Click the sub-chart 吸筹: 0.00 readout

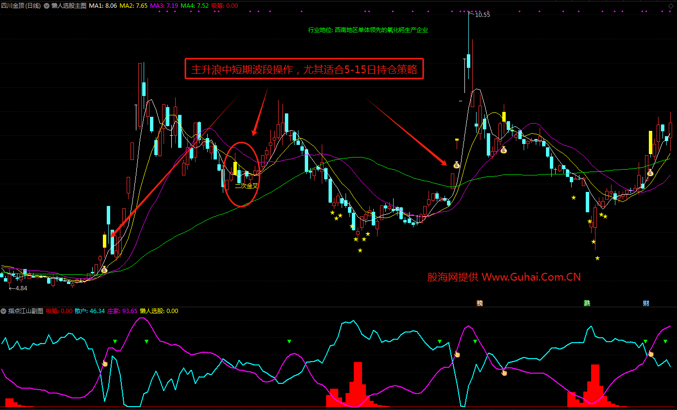[59, 311]
